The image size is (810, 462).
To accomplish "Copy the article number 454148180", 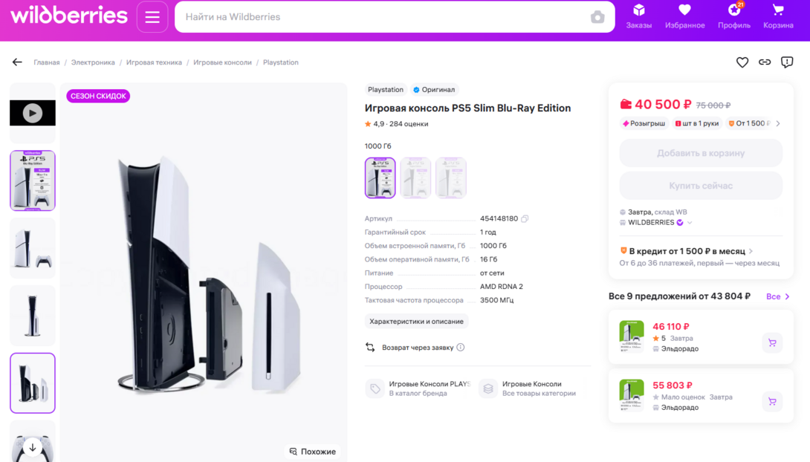I will pos(525,219).
